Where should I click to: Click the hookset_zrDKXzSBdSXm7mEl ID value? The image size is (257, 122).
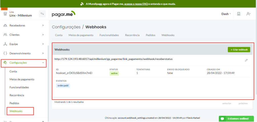click(x=74, y=73)
